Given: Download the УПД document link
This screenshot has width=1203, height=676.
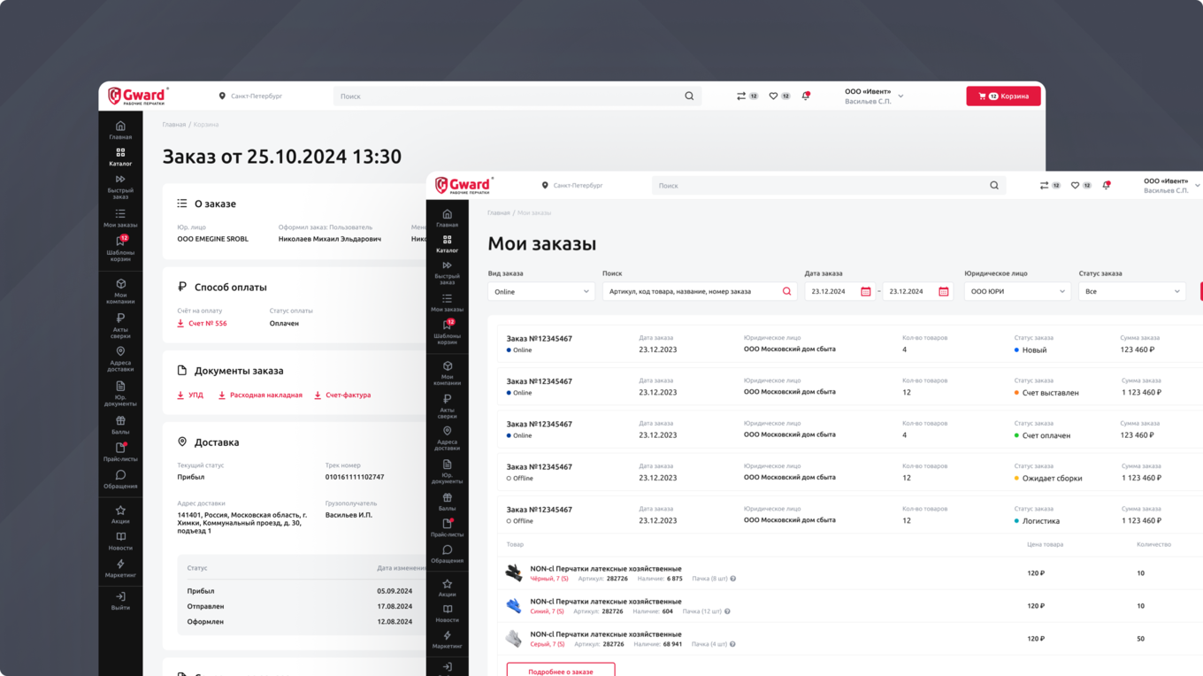Looking at the screenshot, I should 188,395.
